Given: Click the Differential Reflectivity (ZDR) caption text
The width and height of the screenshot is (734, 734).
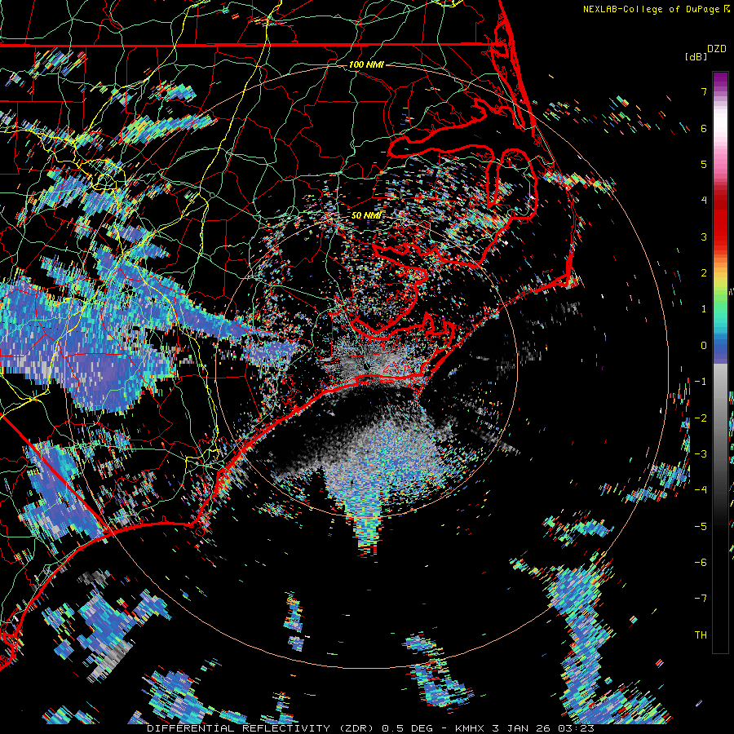Looking at the screenshot, I should 261,728.
